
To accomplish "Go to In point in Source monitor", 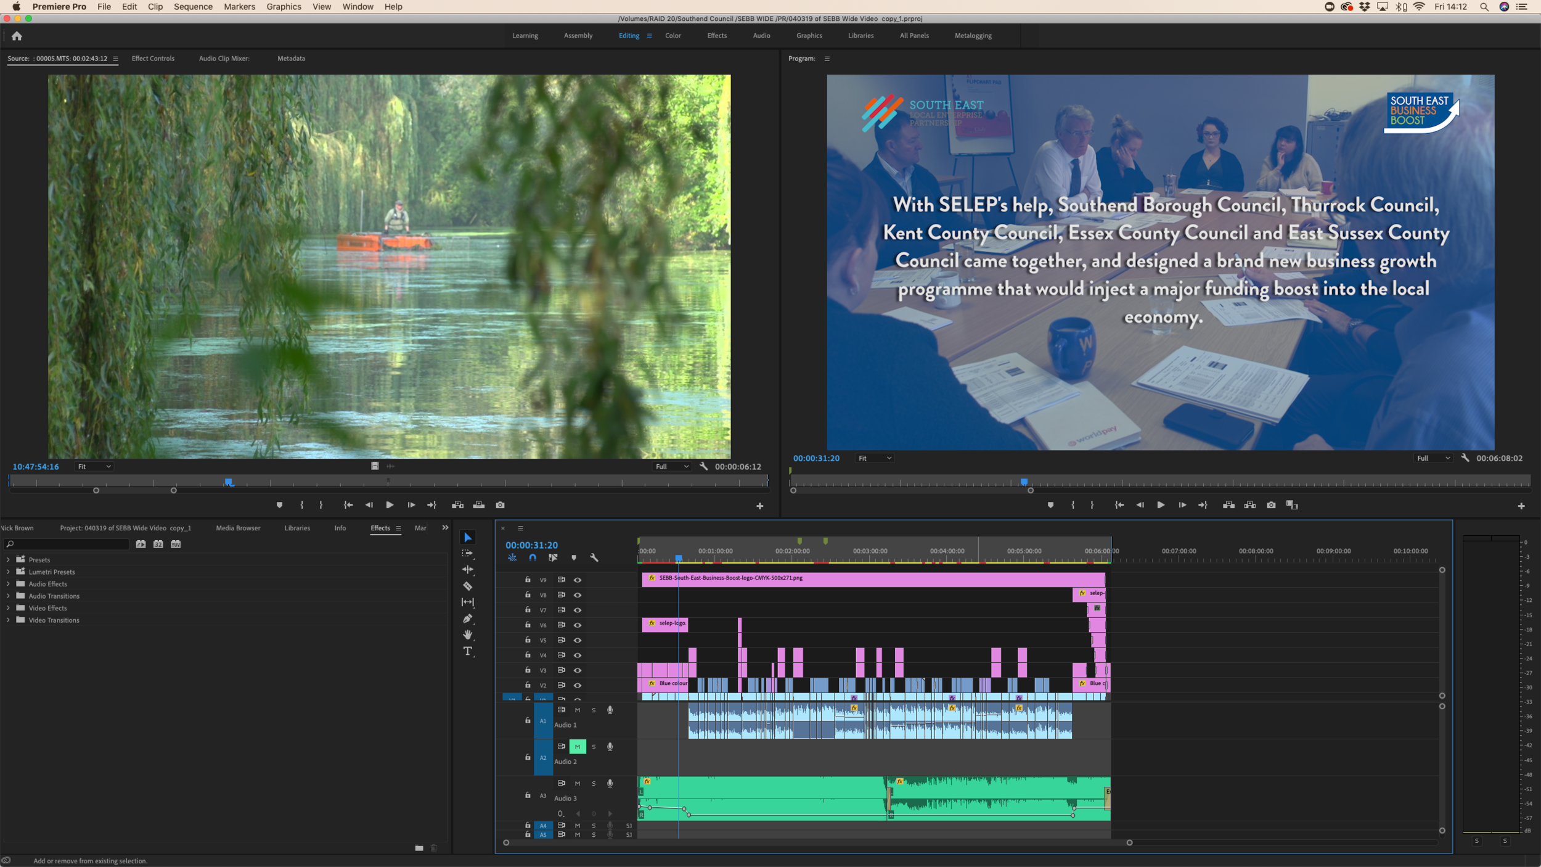I will tap(348, 505).
